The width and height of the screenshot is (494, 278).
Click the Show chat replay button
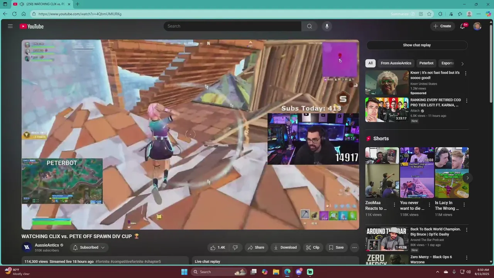pyautogui.click(x=417, y=45)
